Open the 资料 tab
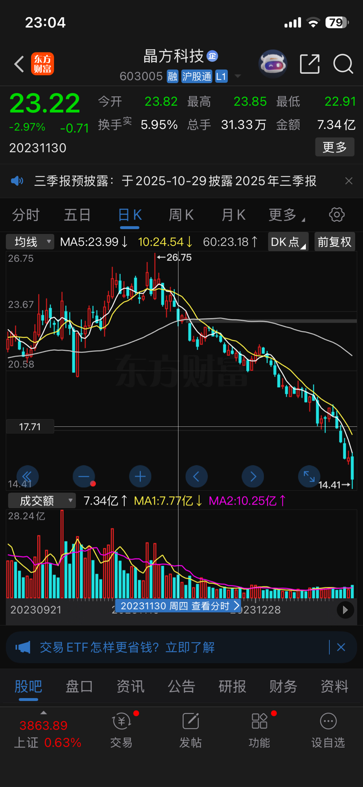The image size is (363, 787). 334,686
